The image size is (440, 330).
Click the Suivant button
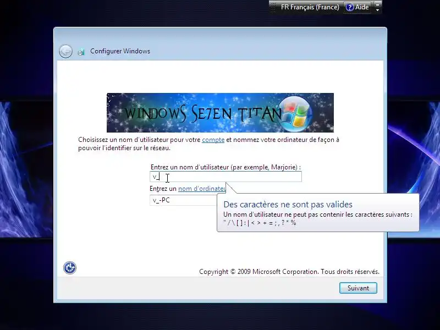pos(358,288)
